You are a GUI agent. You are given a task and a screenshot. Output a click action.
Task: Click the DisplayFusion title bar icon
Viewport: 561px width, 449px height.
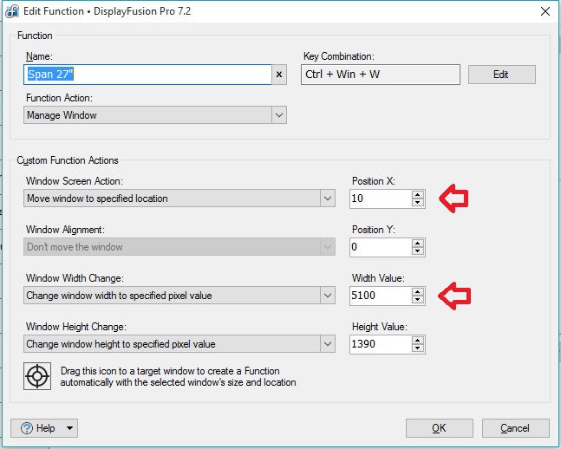11,12
